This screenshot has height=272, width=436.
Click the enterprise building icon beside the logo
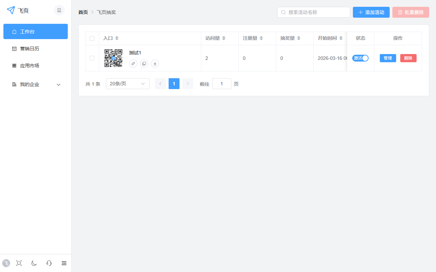click(x=59, y=10)
